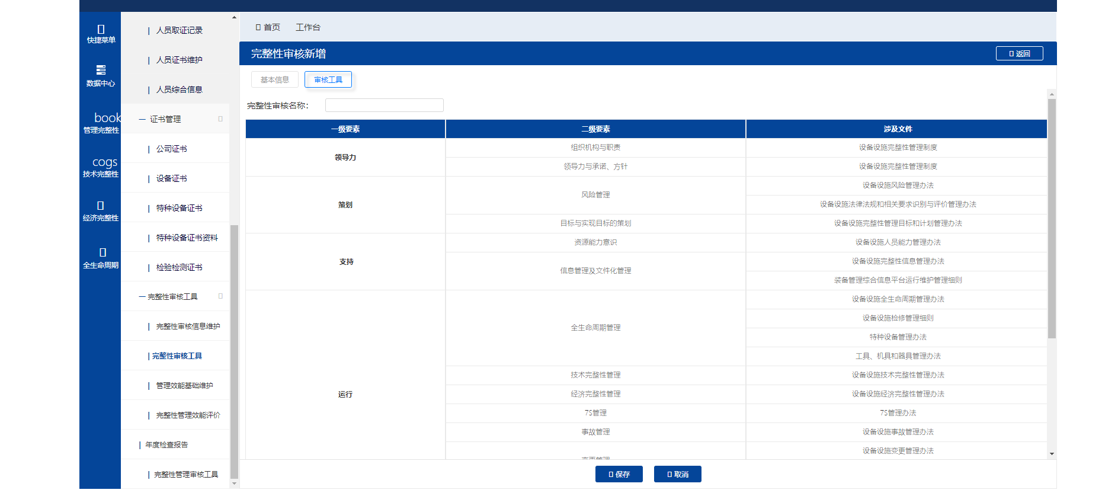Viewport: 1118px width, 493px height.
Task: Click the 经济完整性管理 cell
Action: click(595, 394)
